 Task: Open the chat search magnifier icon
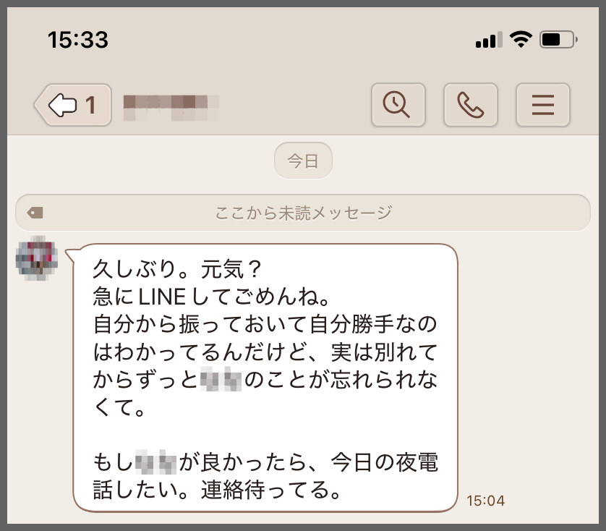click(398, 105)
